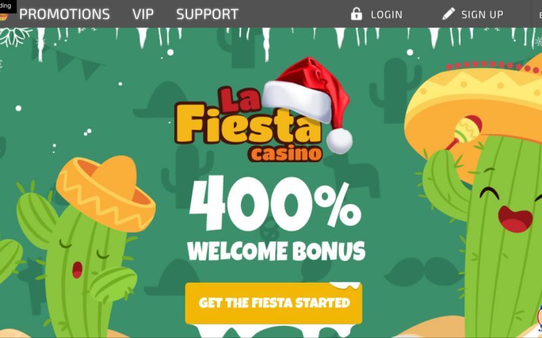Click the GET THE FIESTA STARTED button
This screenshot has width=542, height=338.
point(274,303)
